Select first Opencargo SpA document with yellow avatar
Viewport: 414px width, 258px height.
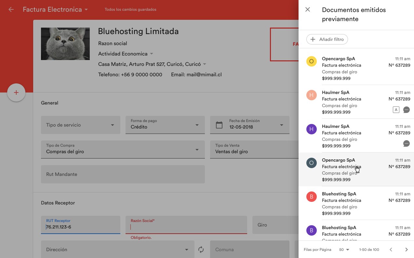356,68
